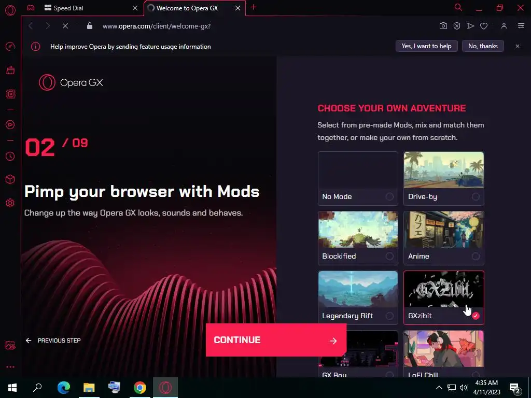The width and height of the screenshot is (531, 398).
Task: Click the search tabs magnifier icon
Action: point(458,7)
